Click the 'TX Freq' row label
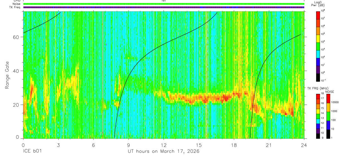This screenshot has width=342, height=157. (x=15, y=7)
